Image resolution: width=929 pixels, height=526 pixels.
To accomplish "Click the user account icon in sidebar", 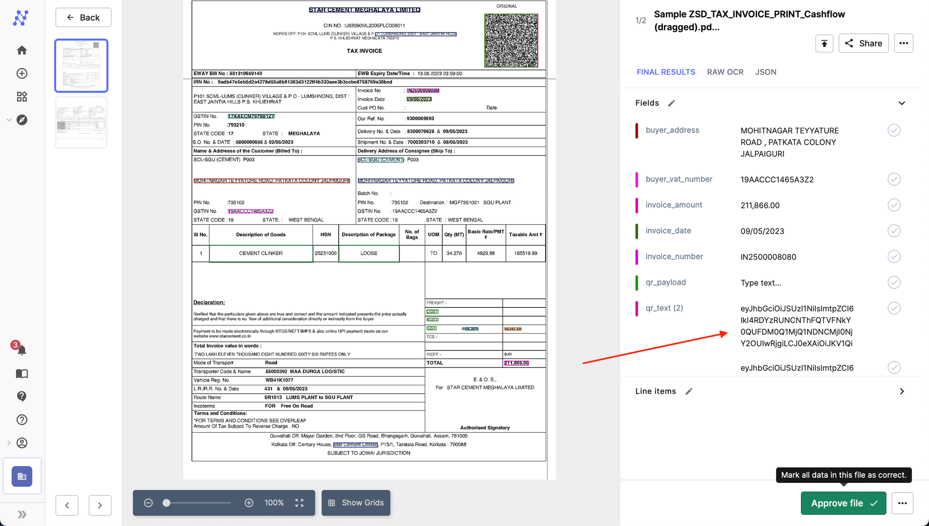I will [x=22, y=443].
